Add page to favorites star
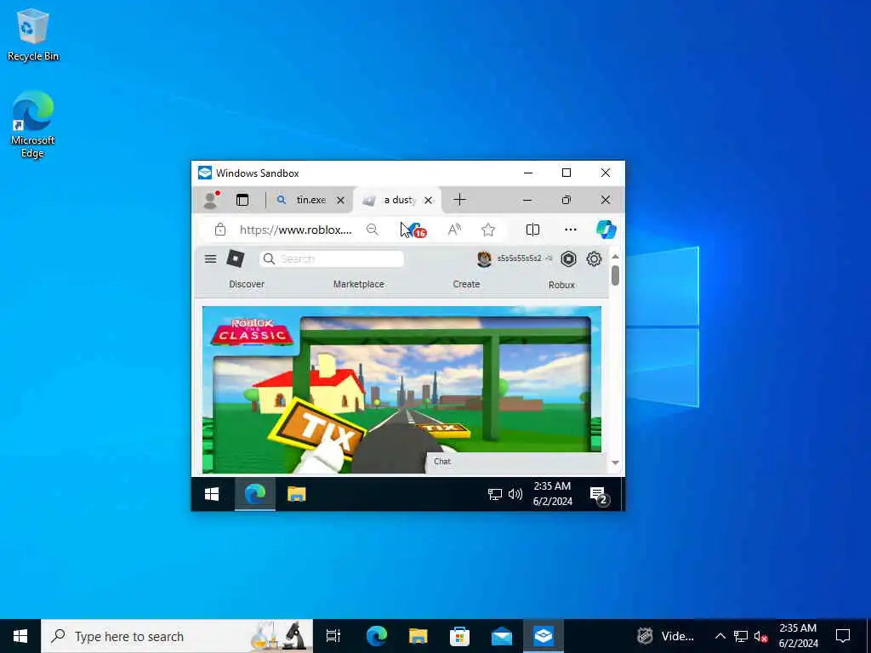Image resolution: width=871 pixels, height=653 pixels. click(x=488, y=230)
